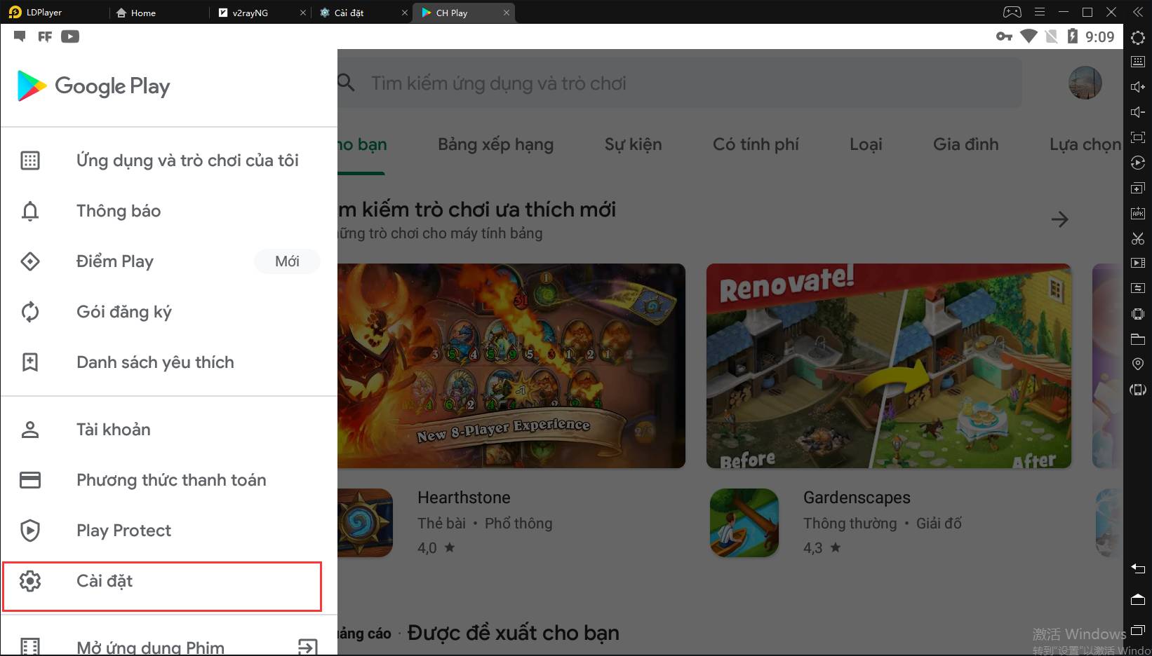Open Điểm Play diamond icon
The image size is (1152, 656).
[x=30, y=261]
